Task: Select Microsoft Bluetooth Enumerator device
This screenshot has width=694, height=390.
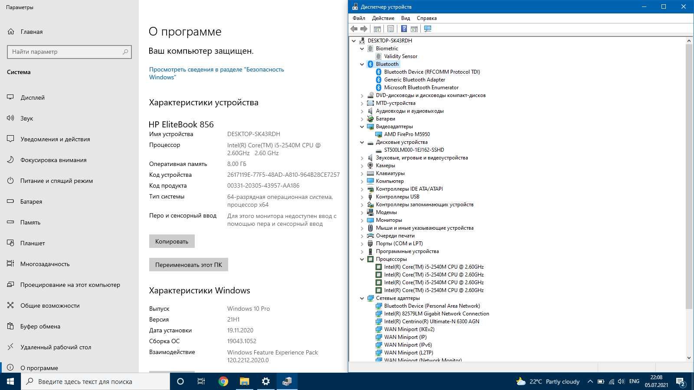Action: point(421,88)
